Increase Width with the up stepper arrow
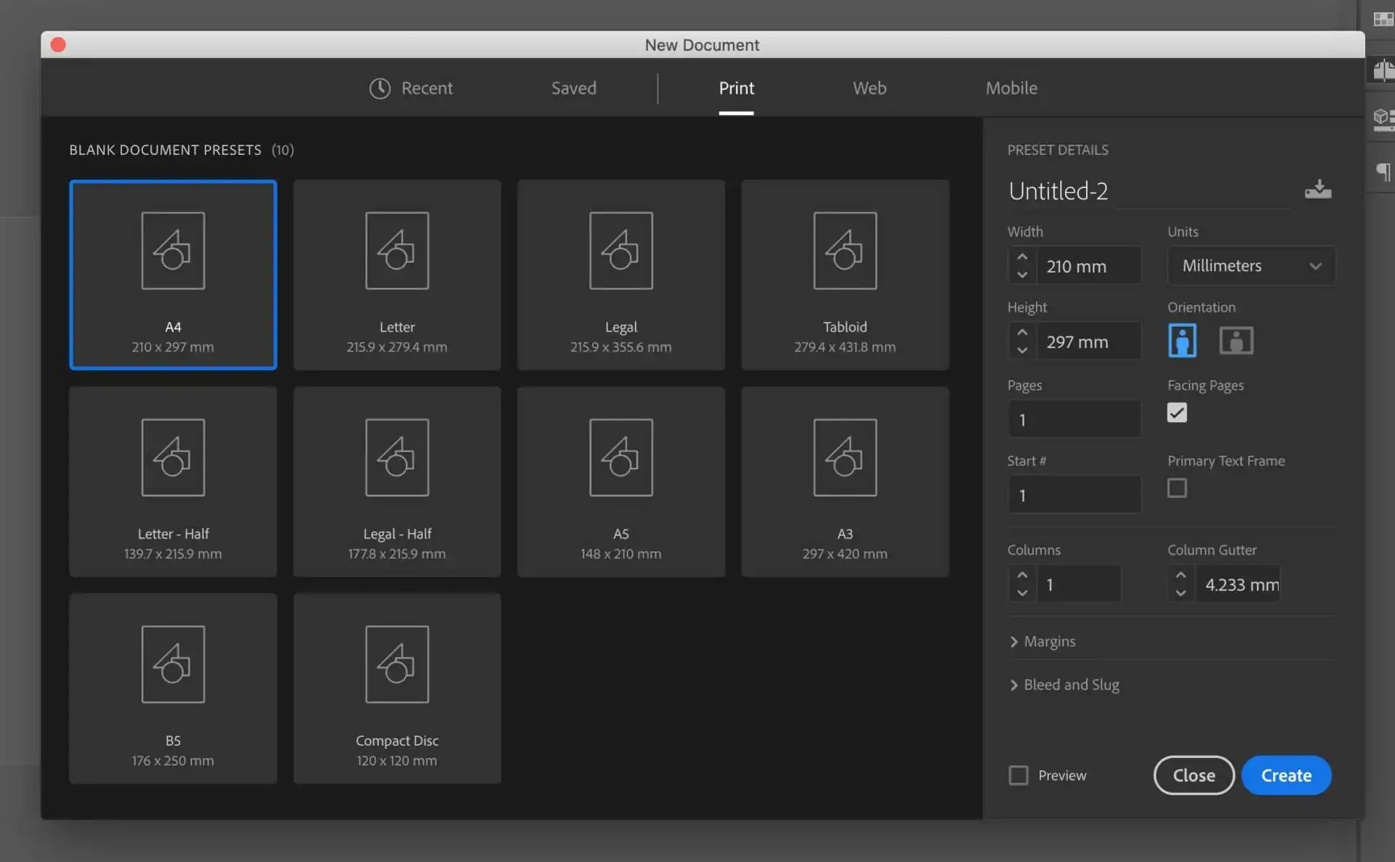1395x862 pixels. pos(1022,257)
